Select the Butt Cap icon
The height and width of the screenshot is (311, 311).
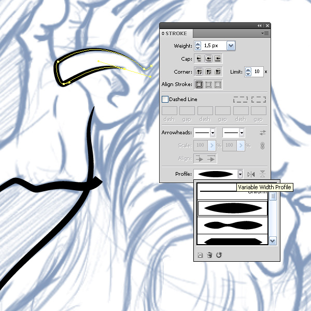pos(199,59)
